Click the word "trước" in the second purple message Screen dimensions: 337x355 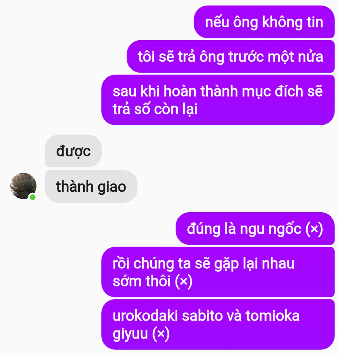(246, 57)
